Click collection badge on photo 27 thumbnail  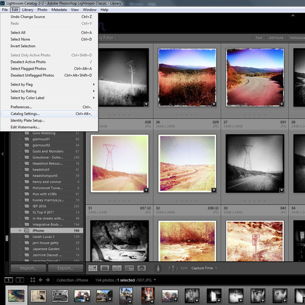click(x=281, y=104)
